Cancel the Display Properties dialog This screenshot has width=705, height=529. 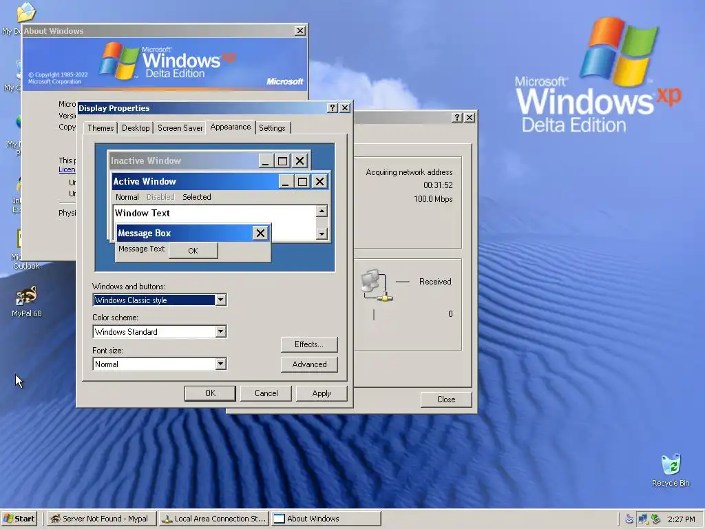[266, 393]
